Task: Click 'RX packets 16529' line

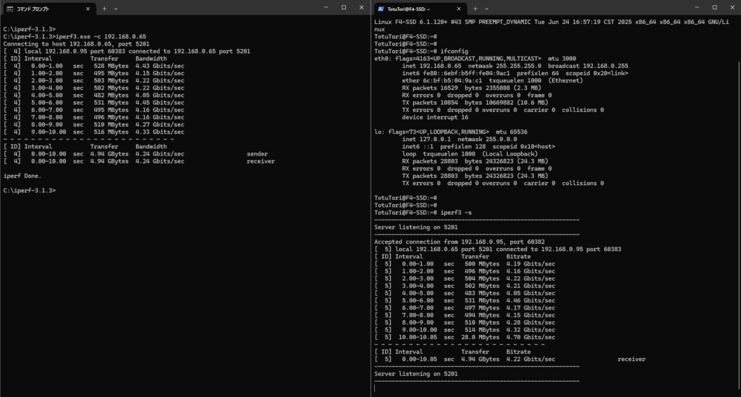Action: tap(472, 87)
